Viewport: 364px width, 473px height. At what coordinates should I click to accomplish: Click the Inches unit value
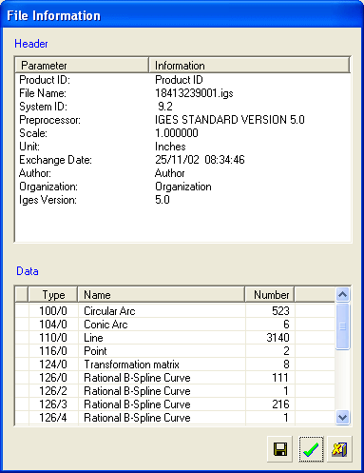pos(170,147)
